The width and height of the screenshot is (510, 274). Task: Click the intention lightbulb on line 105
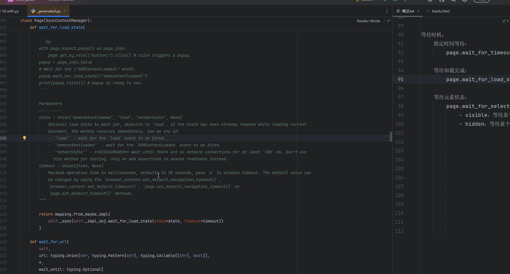coord(24,138)
